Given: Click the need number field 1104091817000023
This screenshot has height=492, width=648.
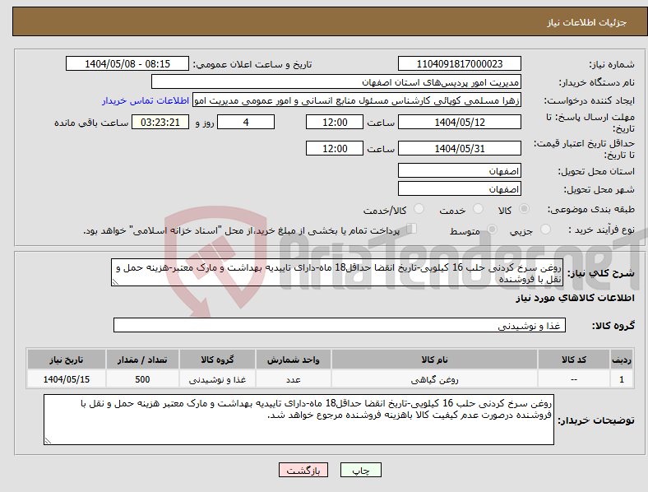Looking at the screenshot, I should tap(460, 63).
